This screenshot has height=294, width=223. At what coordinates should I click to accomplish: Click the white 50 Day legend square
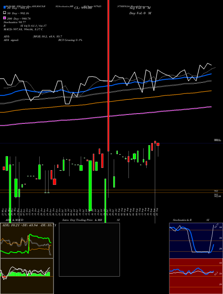(x=4, y=13)
